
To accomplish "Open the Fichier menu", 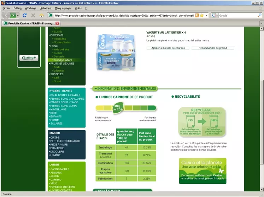I will 6,8.
